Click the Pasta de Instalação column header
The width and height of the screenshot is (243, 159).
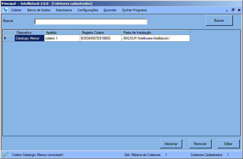click(x=155, y=33)
